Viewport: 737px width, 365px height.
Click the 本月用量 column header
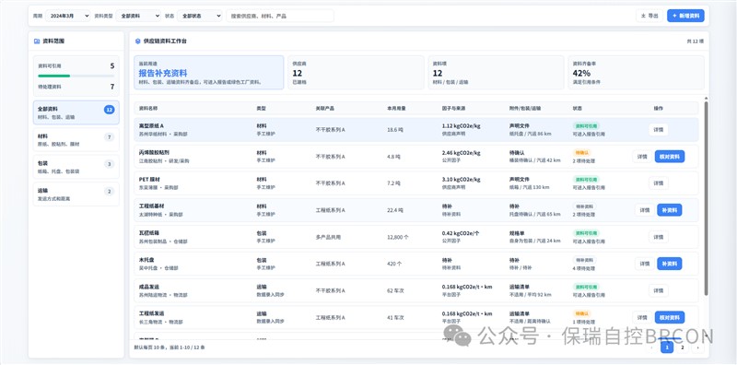coord(396,108)
